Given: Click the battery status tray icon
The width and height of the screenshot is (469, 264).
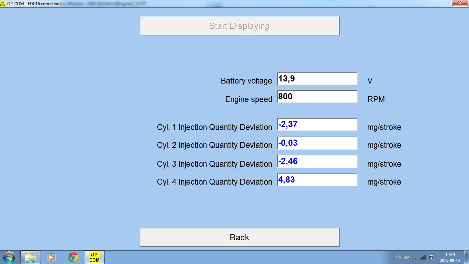Looking at the screenshot, I should pos(432,257).
